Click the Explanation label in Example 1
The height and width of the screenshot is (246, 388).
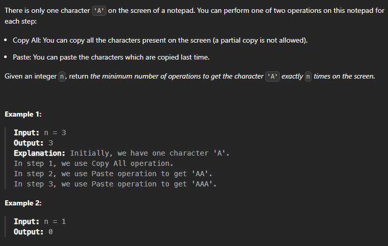(x=40, y=154)
